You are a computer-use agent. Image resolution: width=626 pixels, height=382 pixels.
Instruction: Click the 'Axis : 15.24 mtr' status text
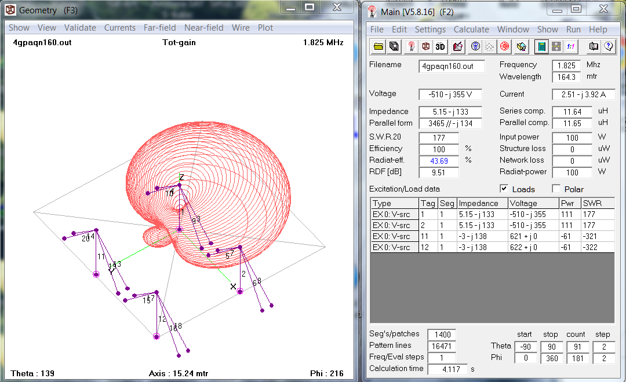tap(179, 373)
